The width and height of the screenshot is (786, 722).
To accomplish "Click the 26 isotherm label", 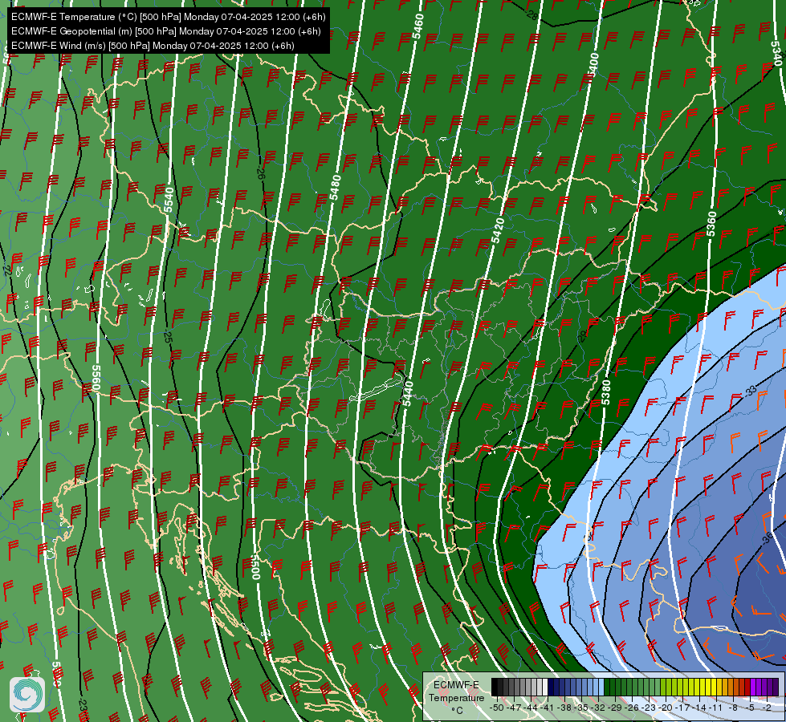I will pyautogui.click(x=261, y=173).
